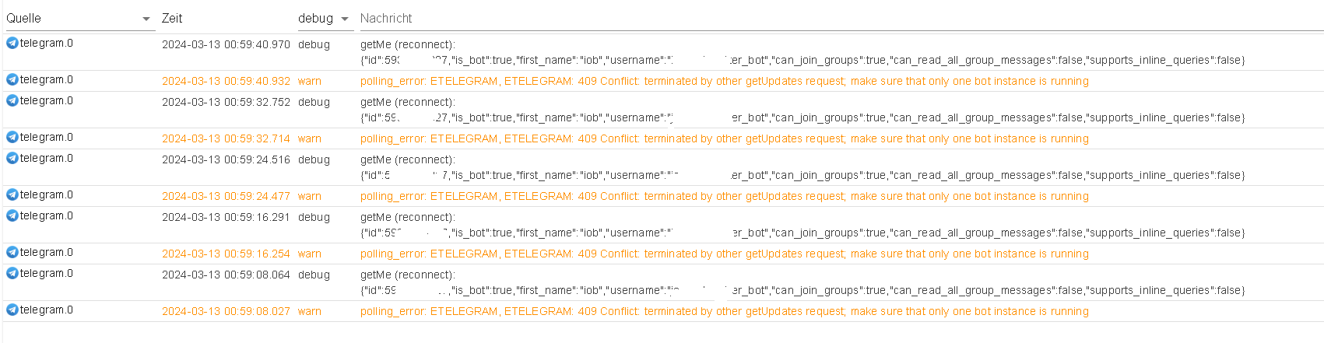Click timestamp 2024-03-13 00:59:16.254
This screenshot has width=1324, height=343.
[x=226, y=254]
